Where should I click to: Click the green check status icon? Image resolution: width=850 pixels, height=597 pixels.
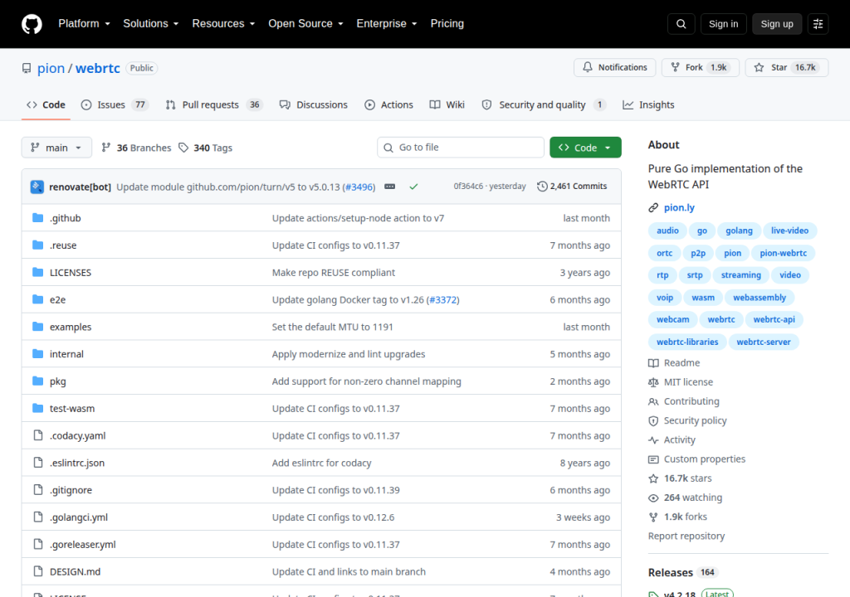[x=413, y=187]
